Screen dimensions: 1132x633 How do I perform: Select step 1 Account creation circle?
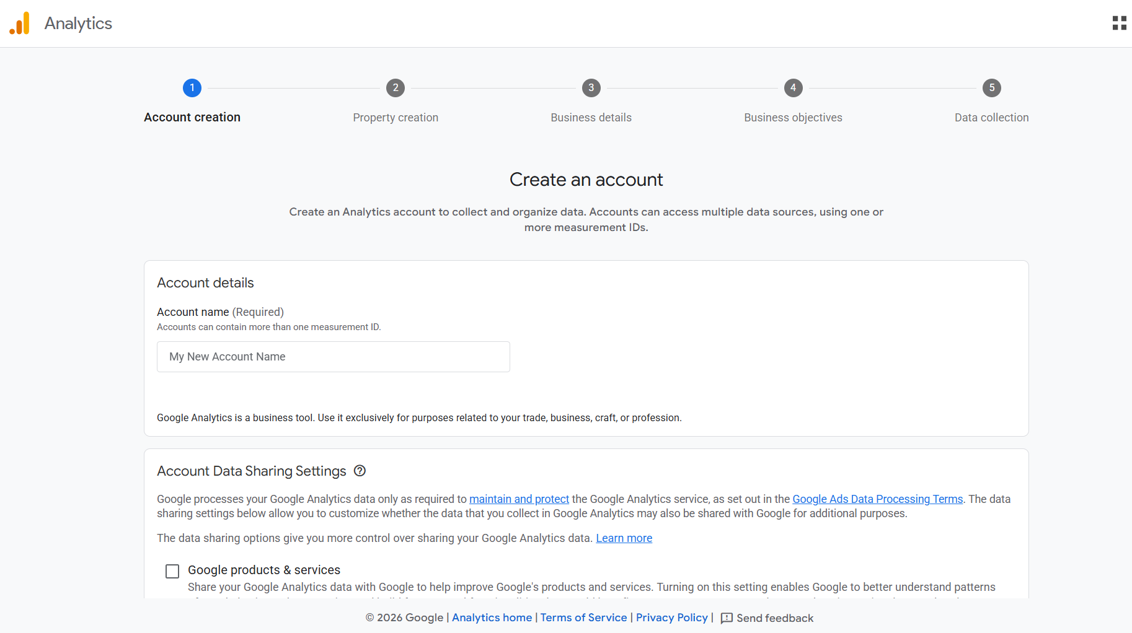point(192,88)
